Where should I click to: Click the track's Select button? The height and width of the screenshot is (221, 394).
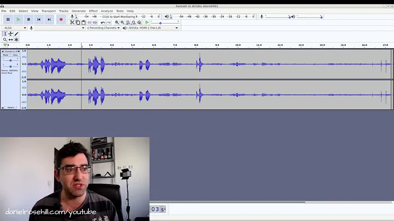[x=10, y=107]
